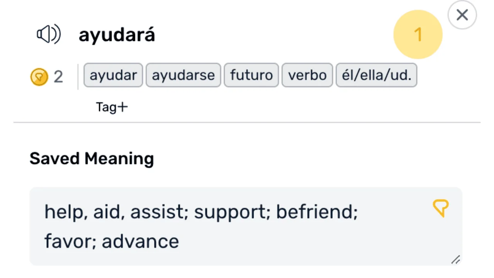Click the coin icon next to the number 2
The image size is (494, 278).
click(x=38, y=76)
